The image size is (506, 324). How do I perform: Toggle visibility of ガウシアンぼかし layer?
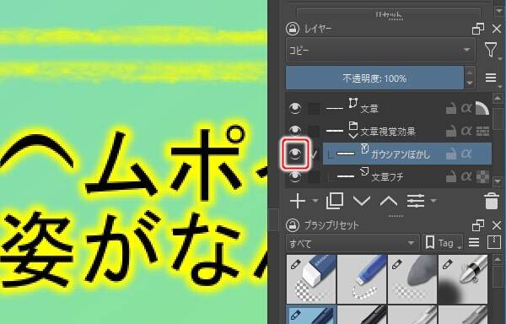pos(296,154)
